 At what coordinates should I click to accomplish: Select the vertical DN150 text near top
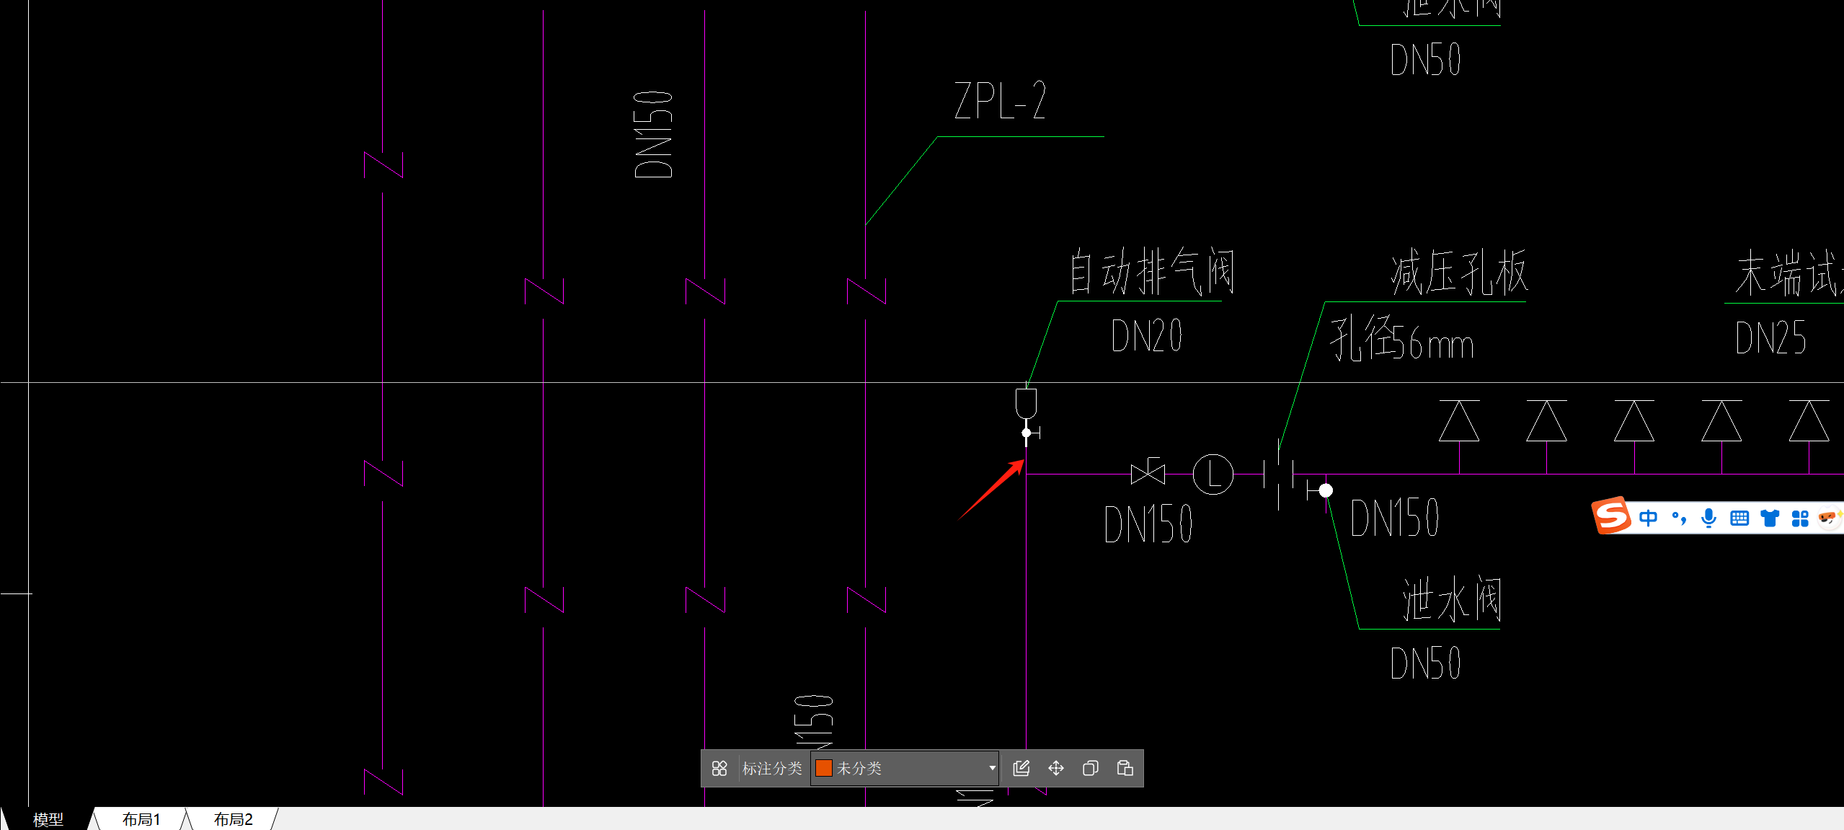pyautogui.click(x=653, y=134)
